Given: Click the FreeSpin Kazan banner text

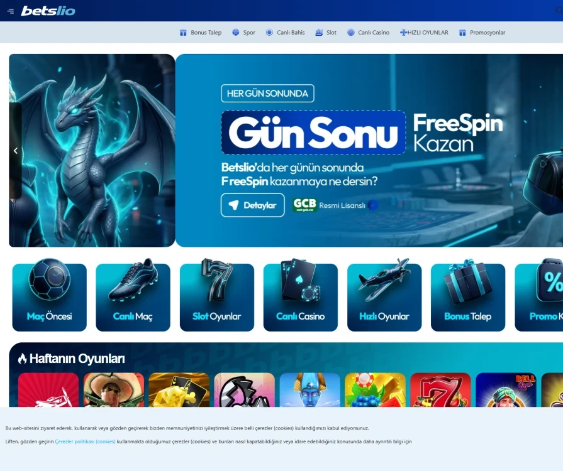Looking at the screenshot, I should [x=458, y=133].
